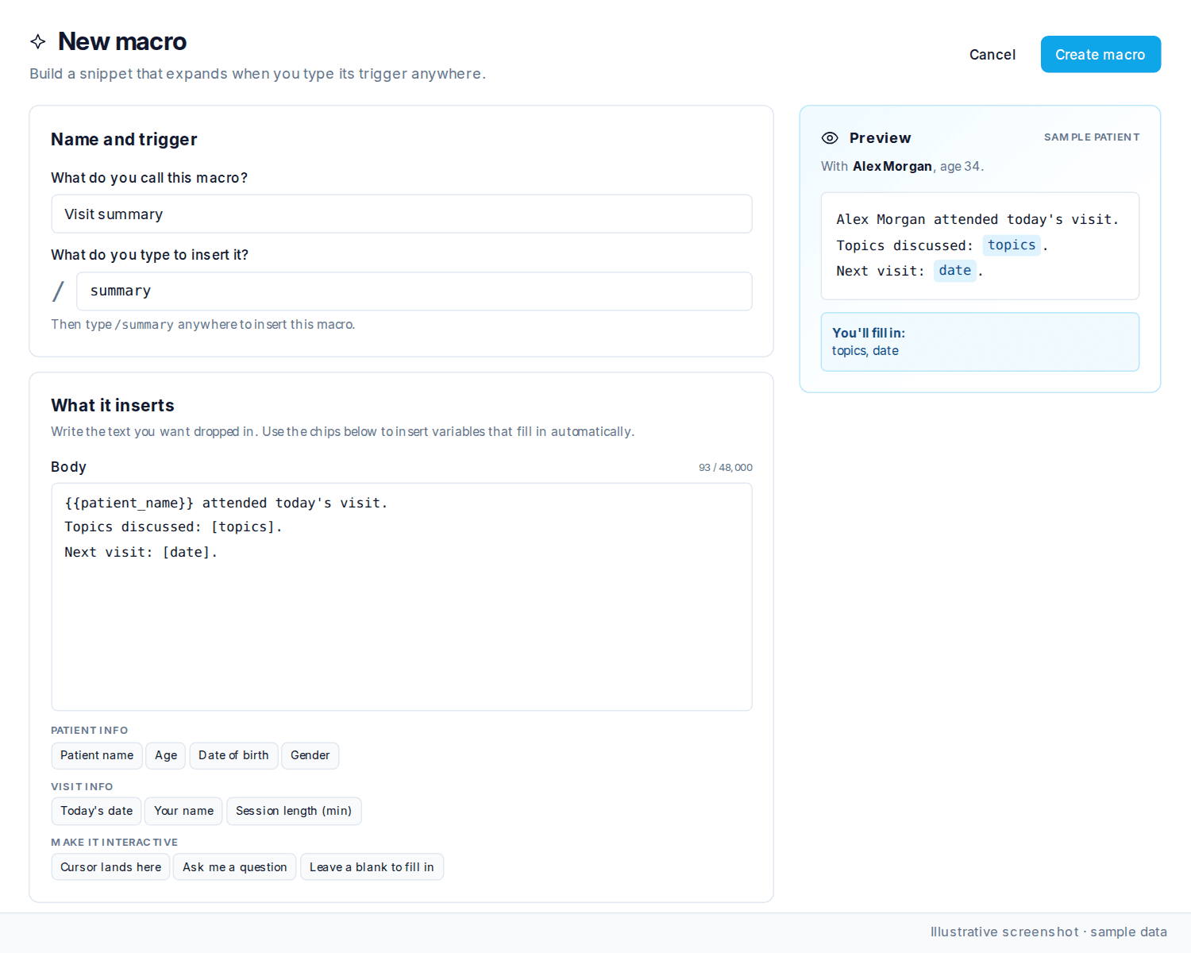Cancel the new macro
The image size is (1191, 953).
tap(992, 55)
